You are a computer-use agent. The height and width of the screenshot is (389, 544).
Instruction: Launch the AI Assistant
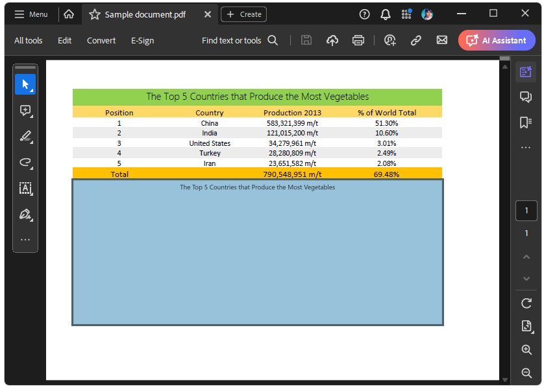pyautogui.click(x=497, y=40)
